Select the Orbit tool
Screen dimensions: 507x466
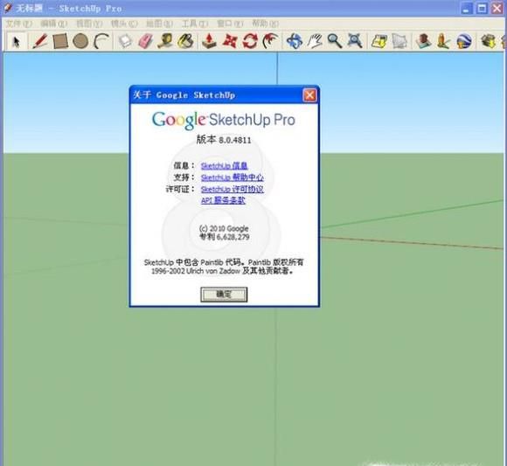pyautogui.click(x=295, y=41)
